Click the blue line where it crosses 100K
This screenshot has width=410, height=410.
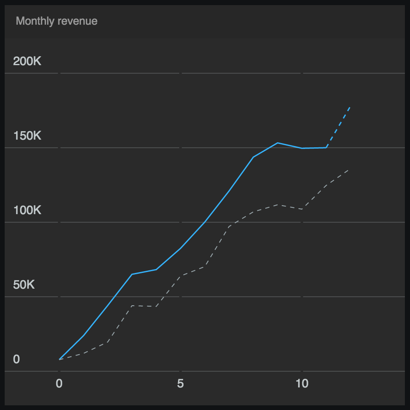205,222
